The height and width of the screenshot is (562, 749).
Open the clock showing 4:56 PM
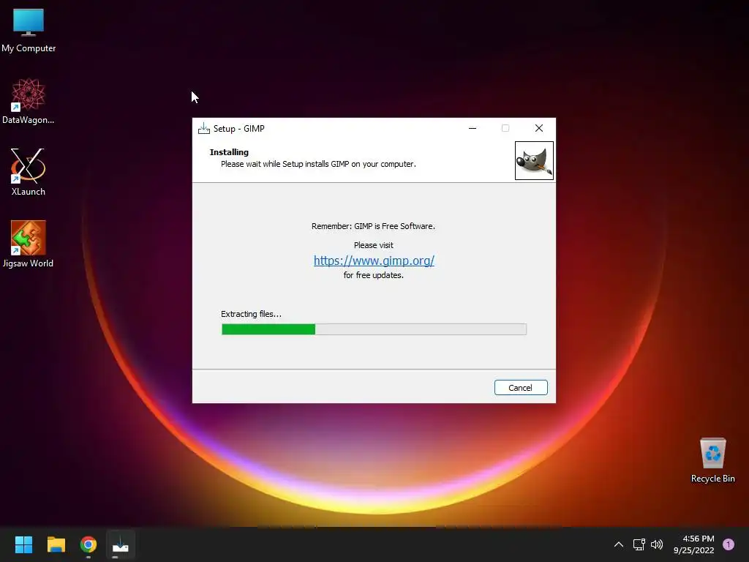(x=694, y=544)
